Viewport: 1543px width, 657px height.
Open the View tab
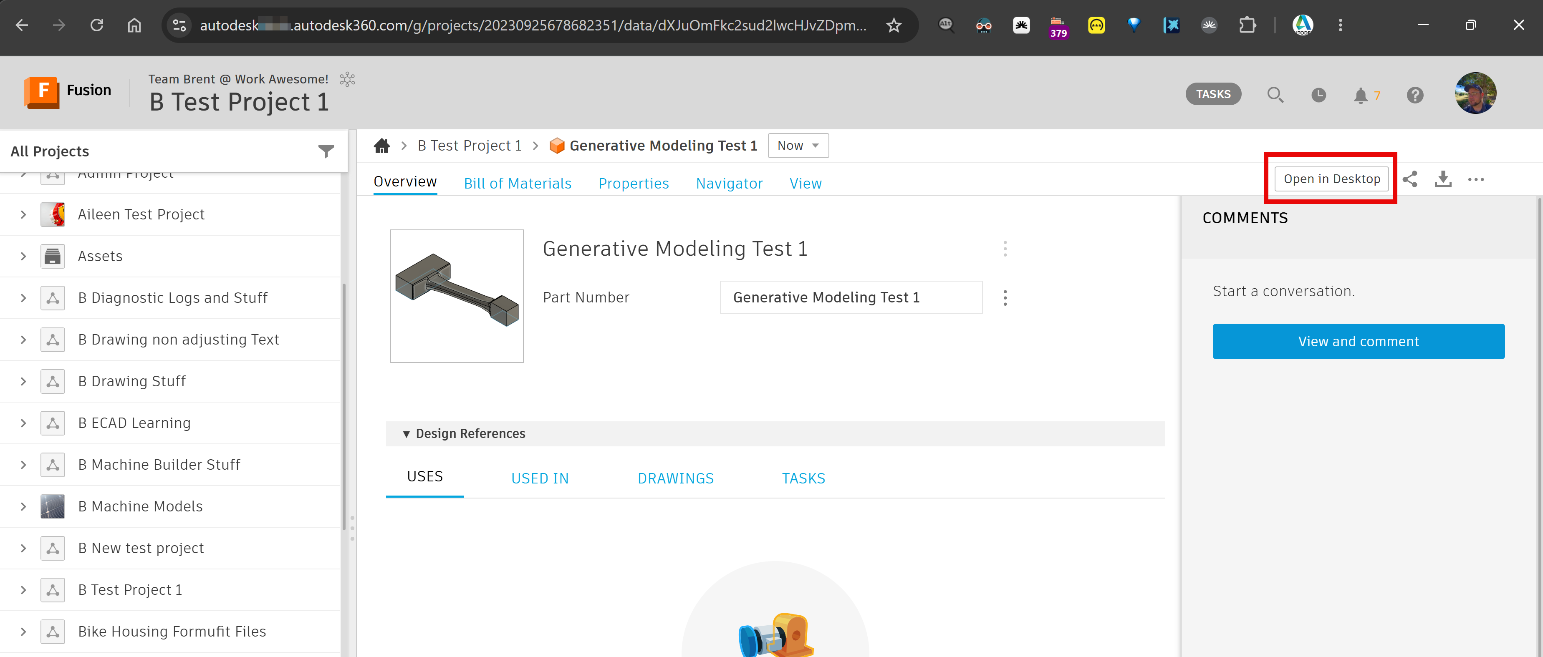805,183
